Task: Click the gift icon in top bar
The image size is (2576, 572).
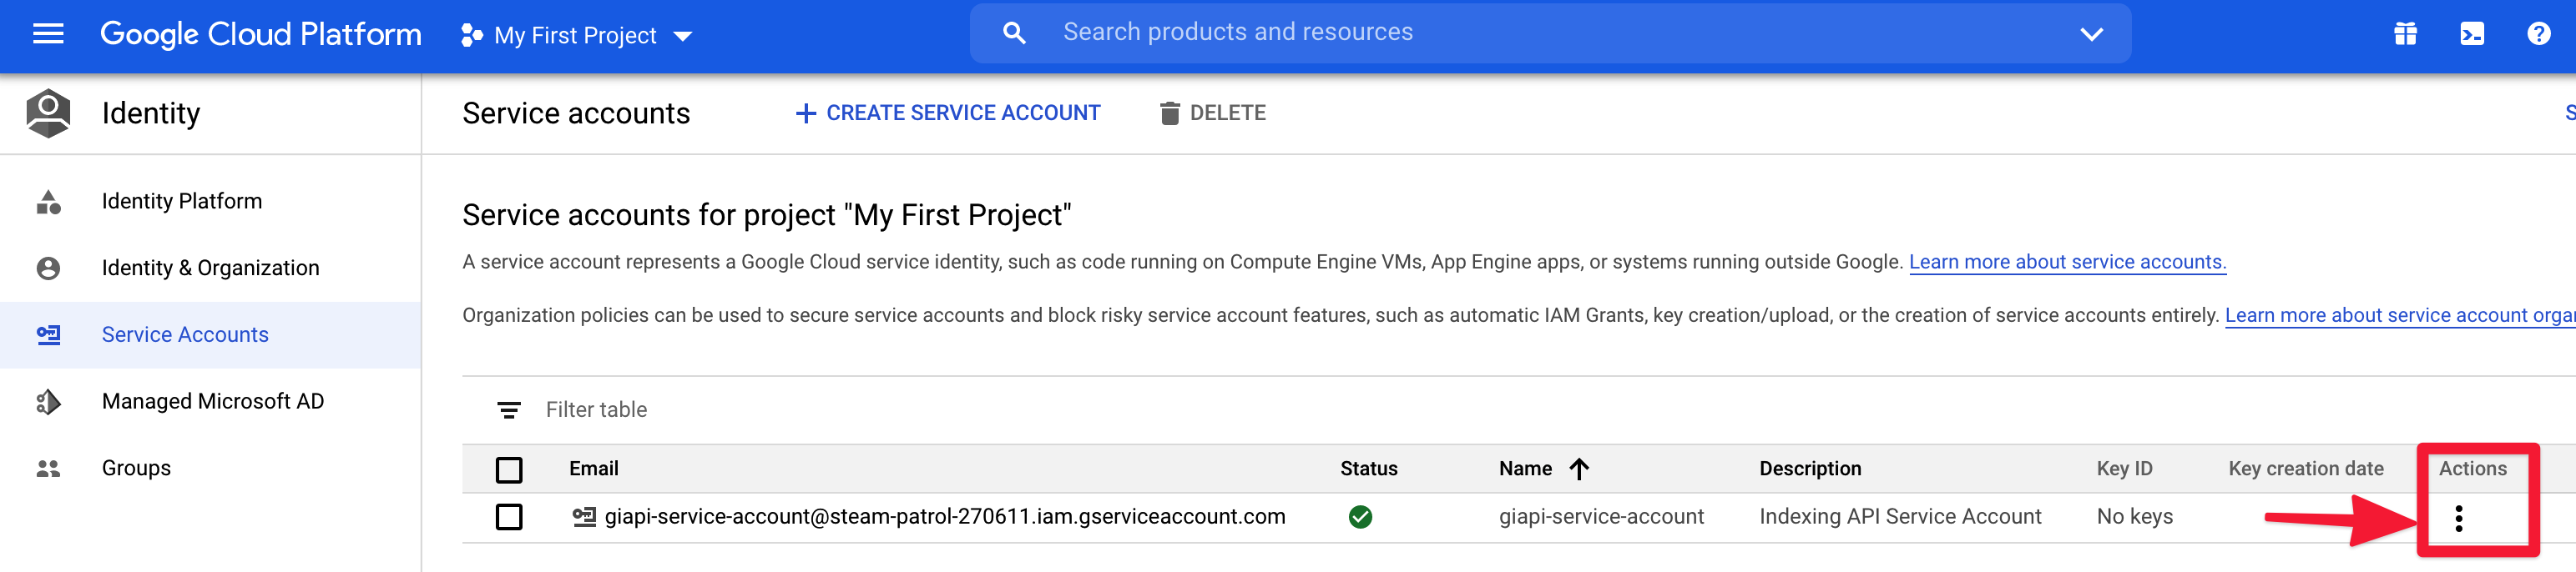Action: (2404, 35)
